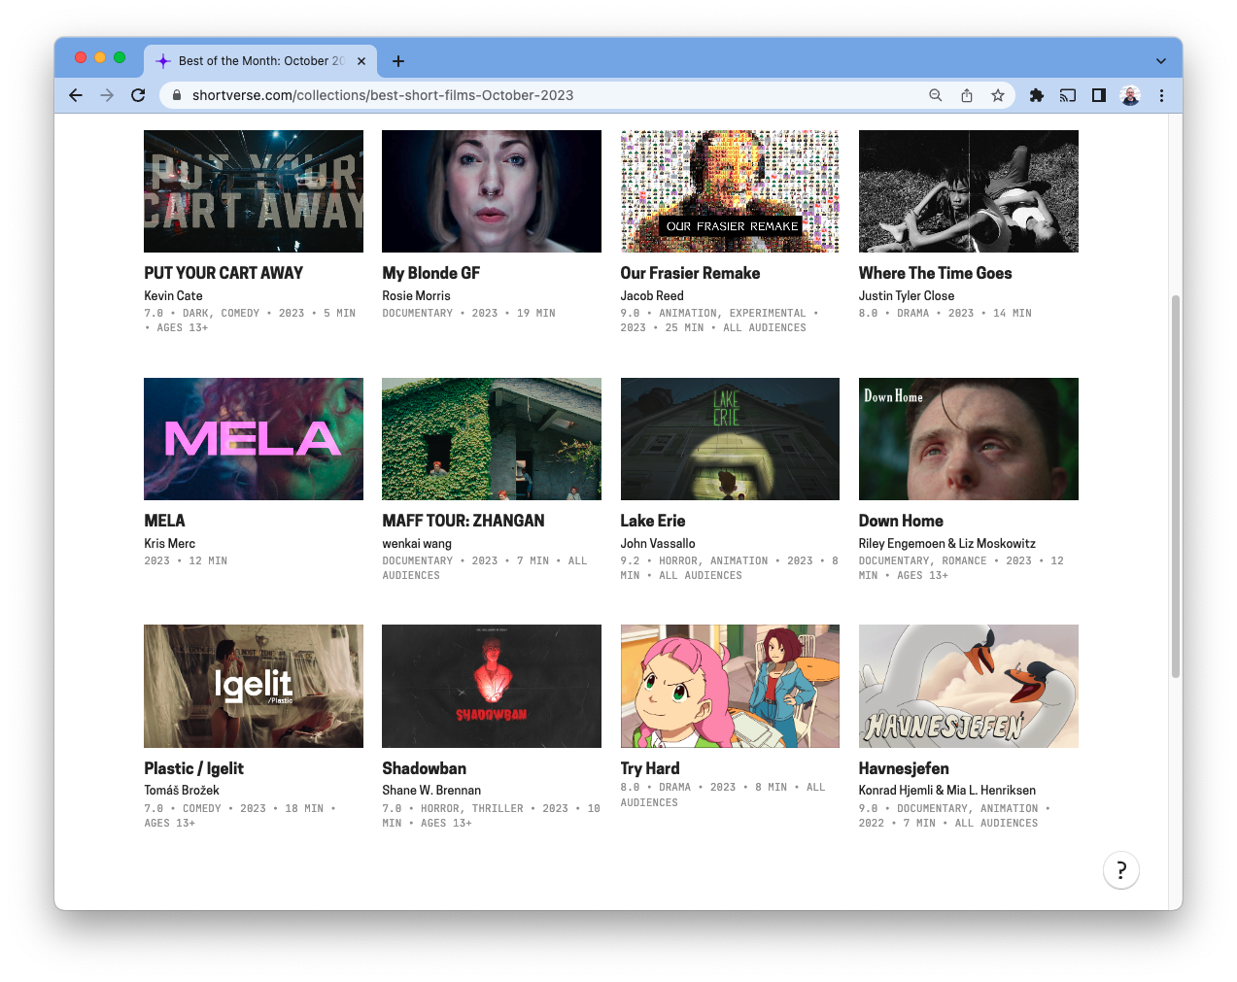Open the Lake Erie film thumbnail
Screen dimensions: 1237x982
pyautogui.click(x=730, y=439)
